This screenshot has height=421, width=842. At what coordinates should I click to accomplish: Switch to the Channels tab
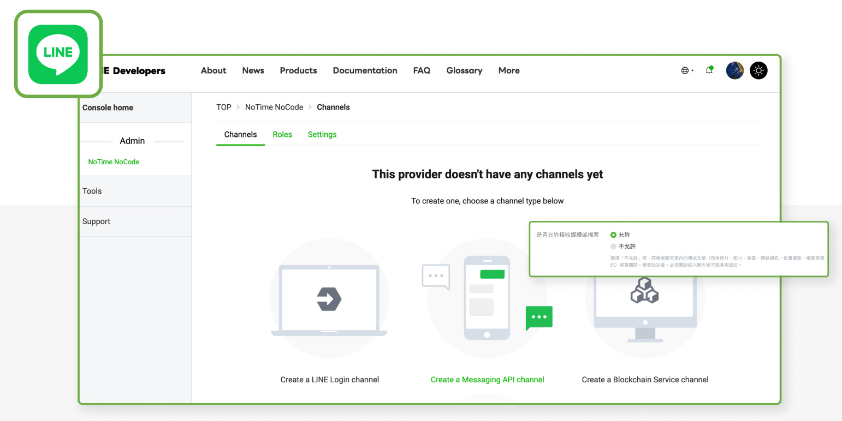coord(240,135)
